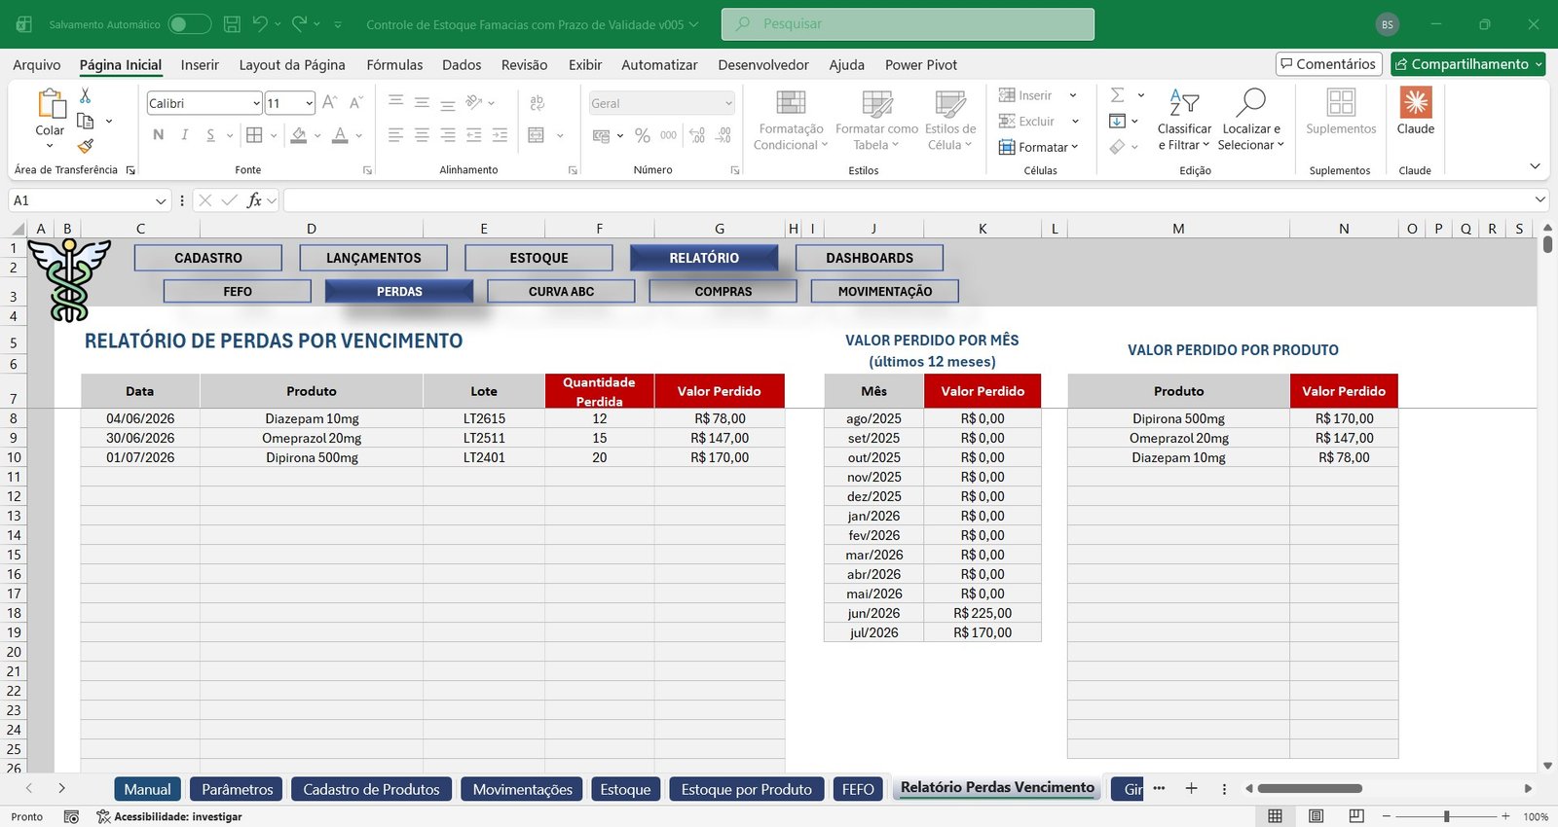Click the COMPRAS report button
This screenshot has height=827, width=1558.
pos(723,291)
